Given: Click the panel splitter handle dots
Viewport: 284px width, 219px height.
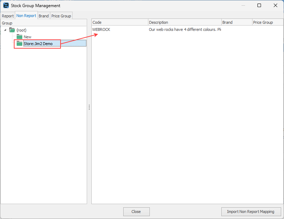Looking at the screenshot, I should coord(89,107).
